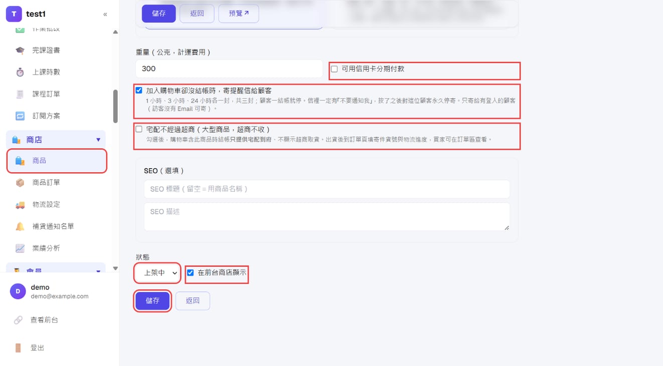Image resolution: width=663 pixels, height=366 pixels.
Task: Click the graduation cap icon for 完課證書
Action: click(20, 50)
